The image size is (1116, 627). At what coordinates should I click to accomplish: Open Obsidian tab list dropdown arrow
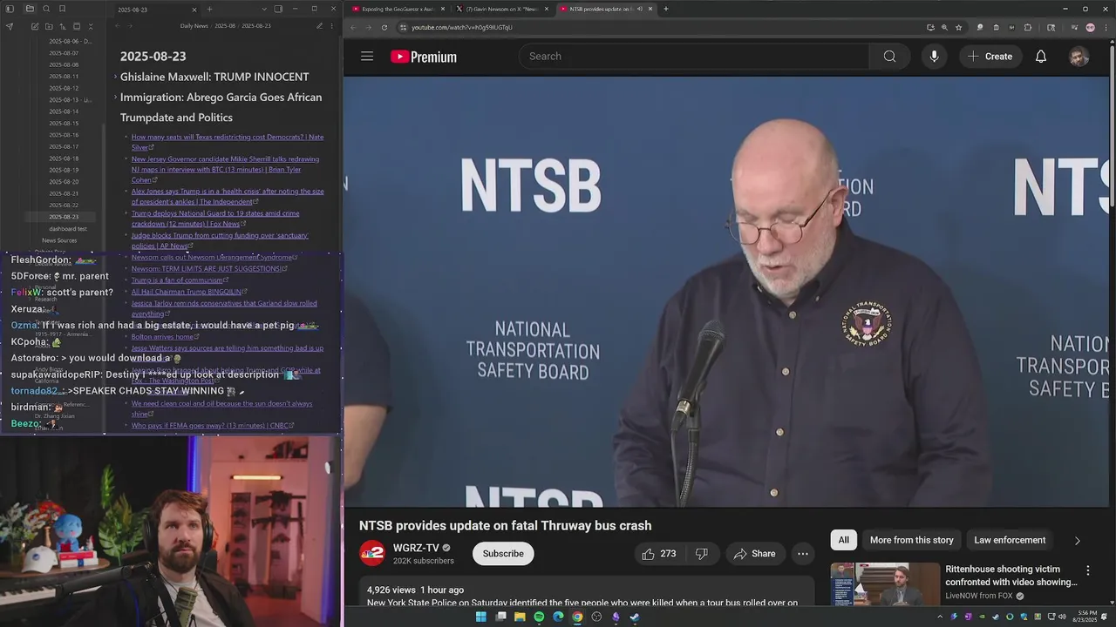[264, 10]
